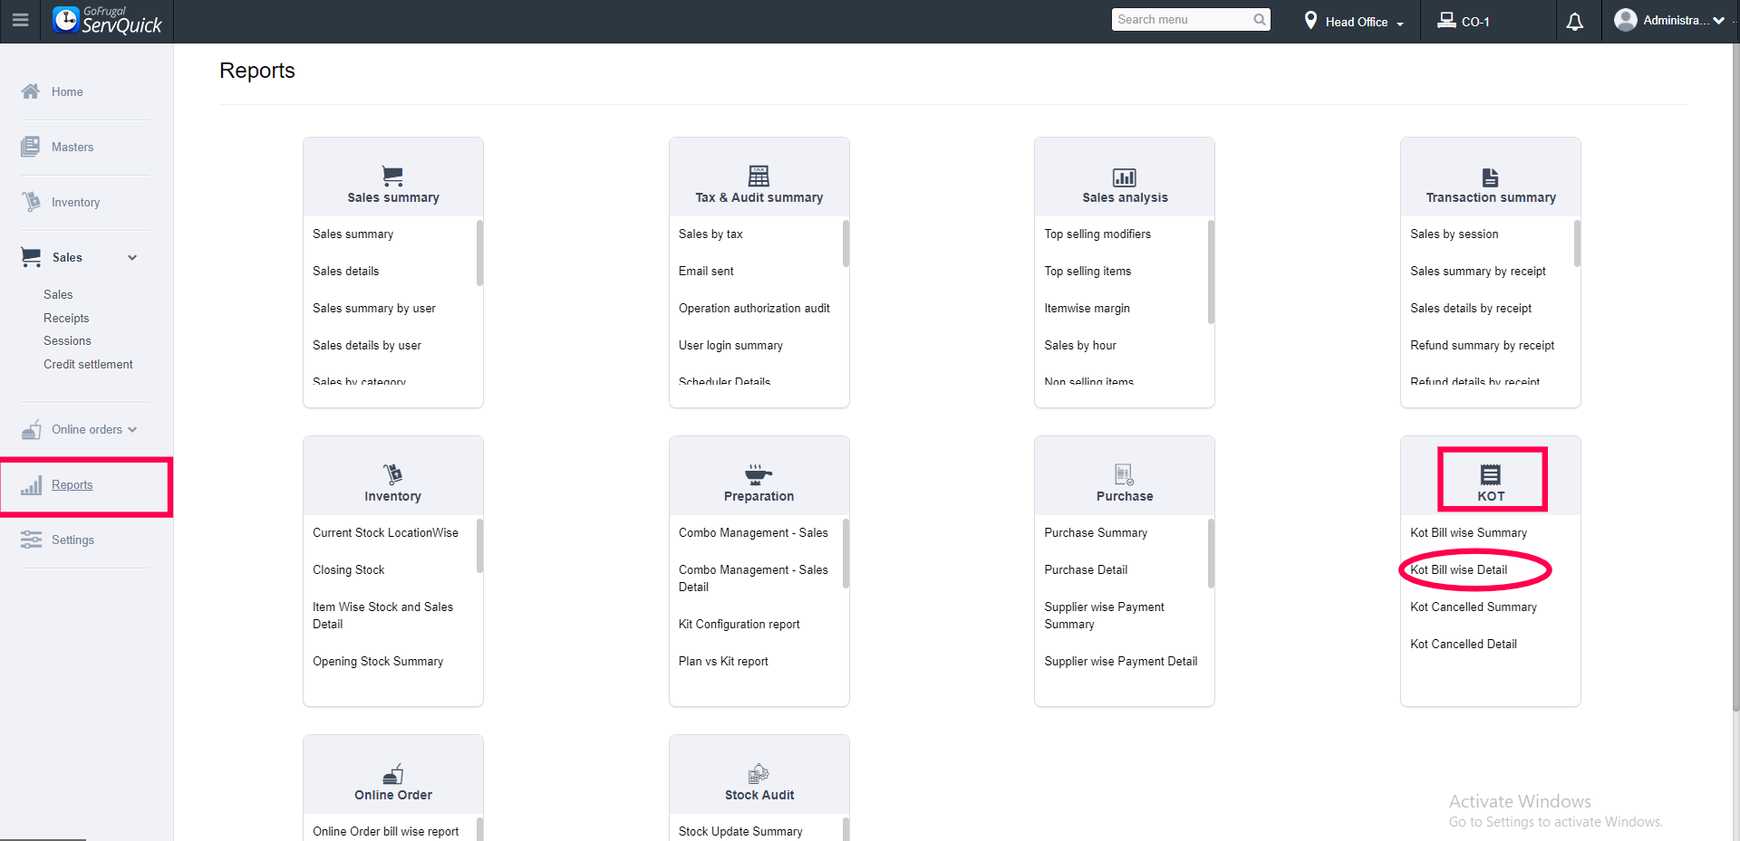Open the Credit settlement submenu item
The image size is (1740, 841).
[x=88, y=364]
